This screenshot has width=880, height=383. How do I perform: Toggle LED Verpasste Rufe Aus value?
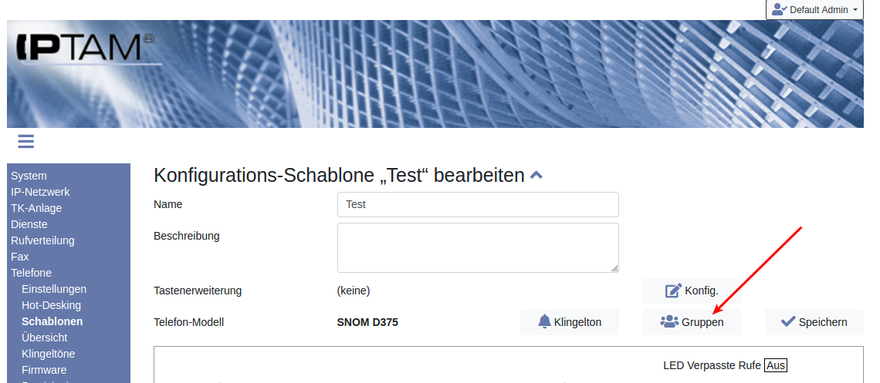pyautogui.click(x=776, y=365)
